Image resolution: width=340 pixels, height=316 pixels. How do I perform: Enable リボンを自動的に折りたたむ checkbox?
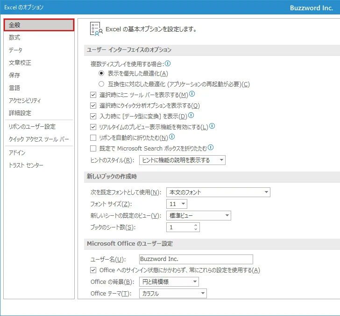coord(93,137)
